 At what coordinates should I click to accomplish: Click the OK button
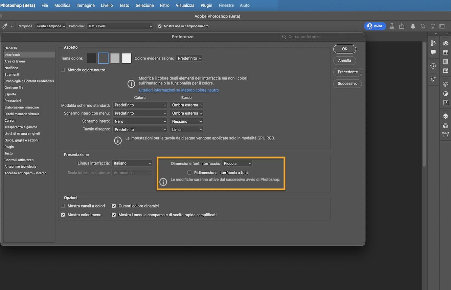pyautogui.click(x=344, y=49)
